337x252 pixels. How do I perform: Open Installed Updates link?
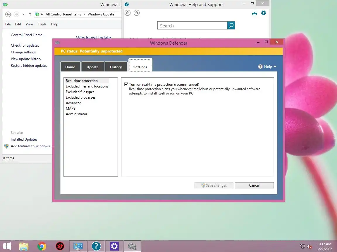click(x=24, y=139)
